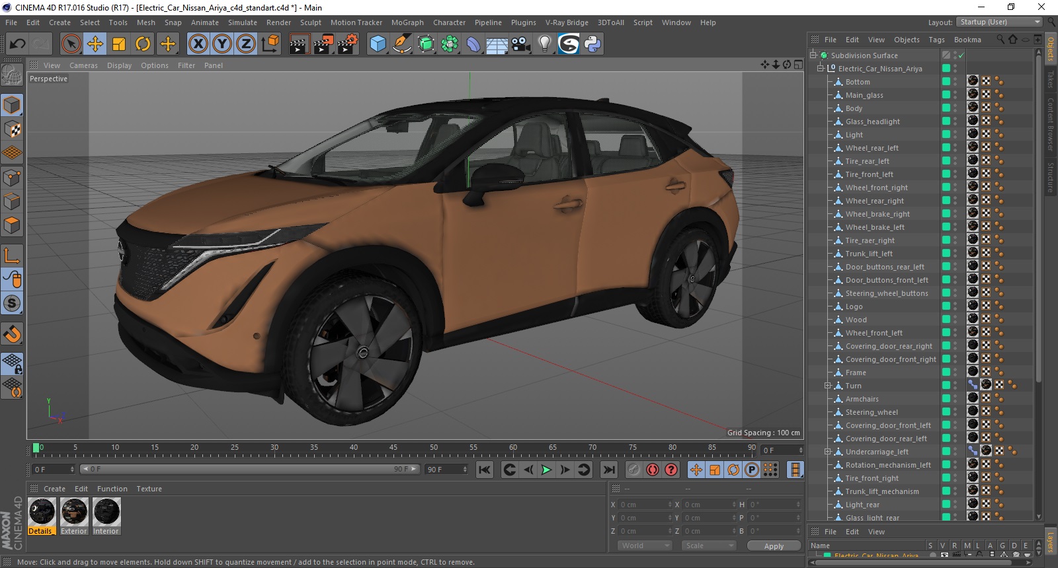
Task: Add a Light object
Action: 545,44
